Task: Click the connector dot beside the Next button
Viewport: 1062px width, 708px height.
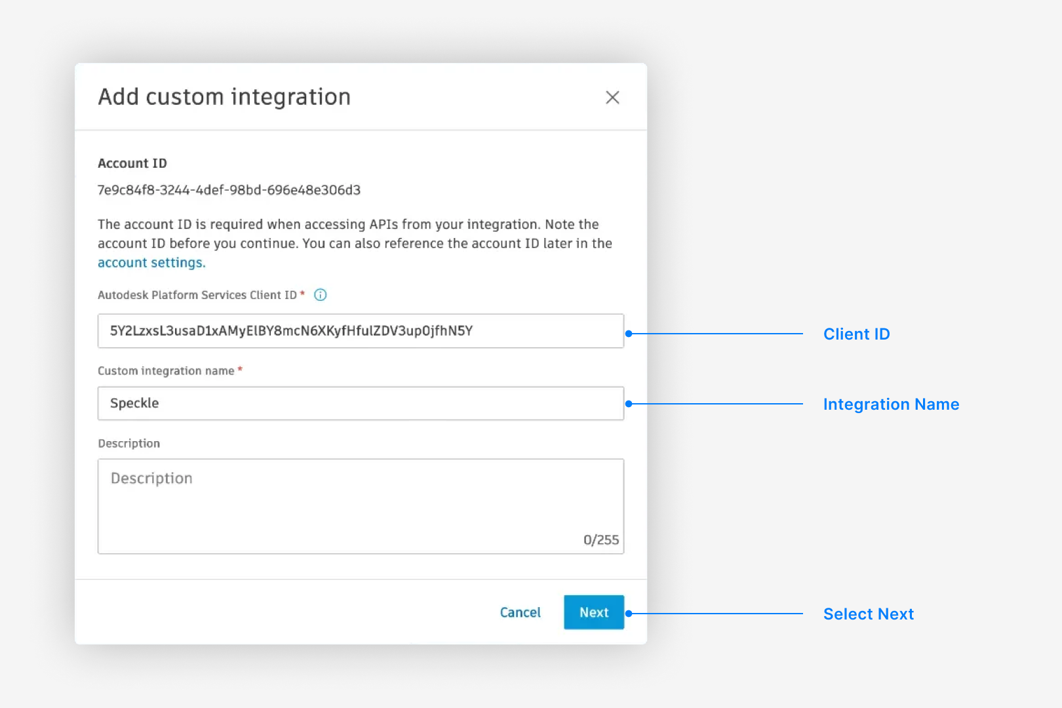Action: (x=627, y=614)
